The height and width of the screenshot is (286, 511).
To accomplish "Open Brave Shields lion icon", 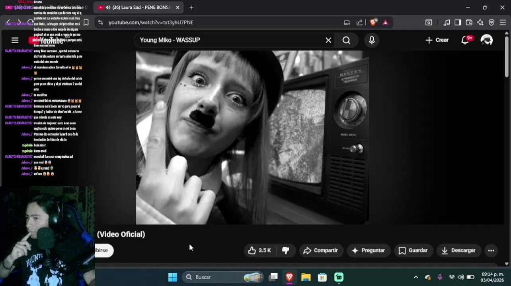I will [x=373, y=22].
